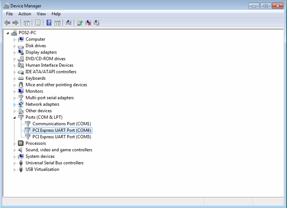Click Show/Hide Console Tree icon

[27, 23]
